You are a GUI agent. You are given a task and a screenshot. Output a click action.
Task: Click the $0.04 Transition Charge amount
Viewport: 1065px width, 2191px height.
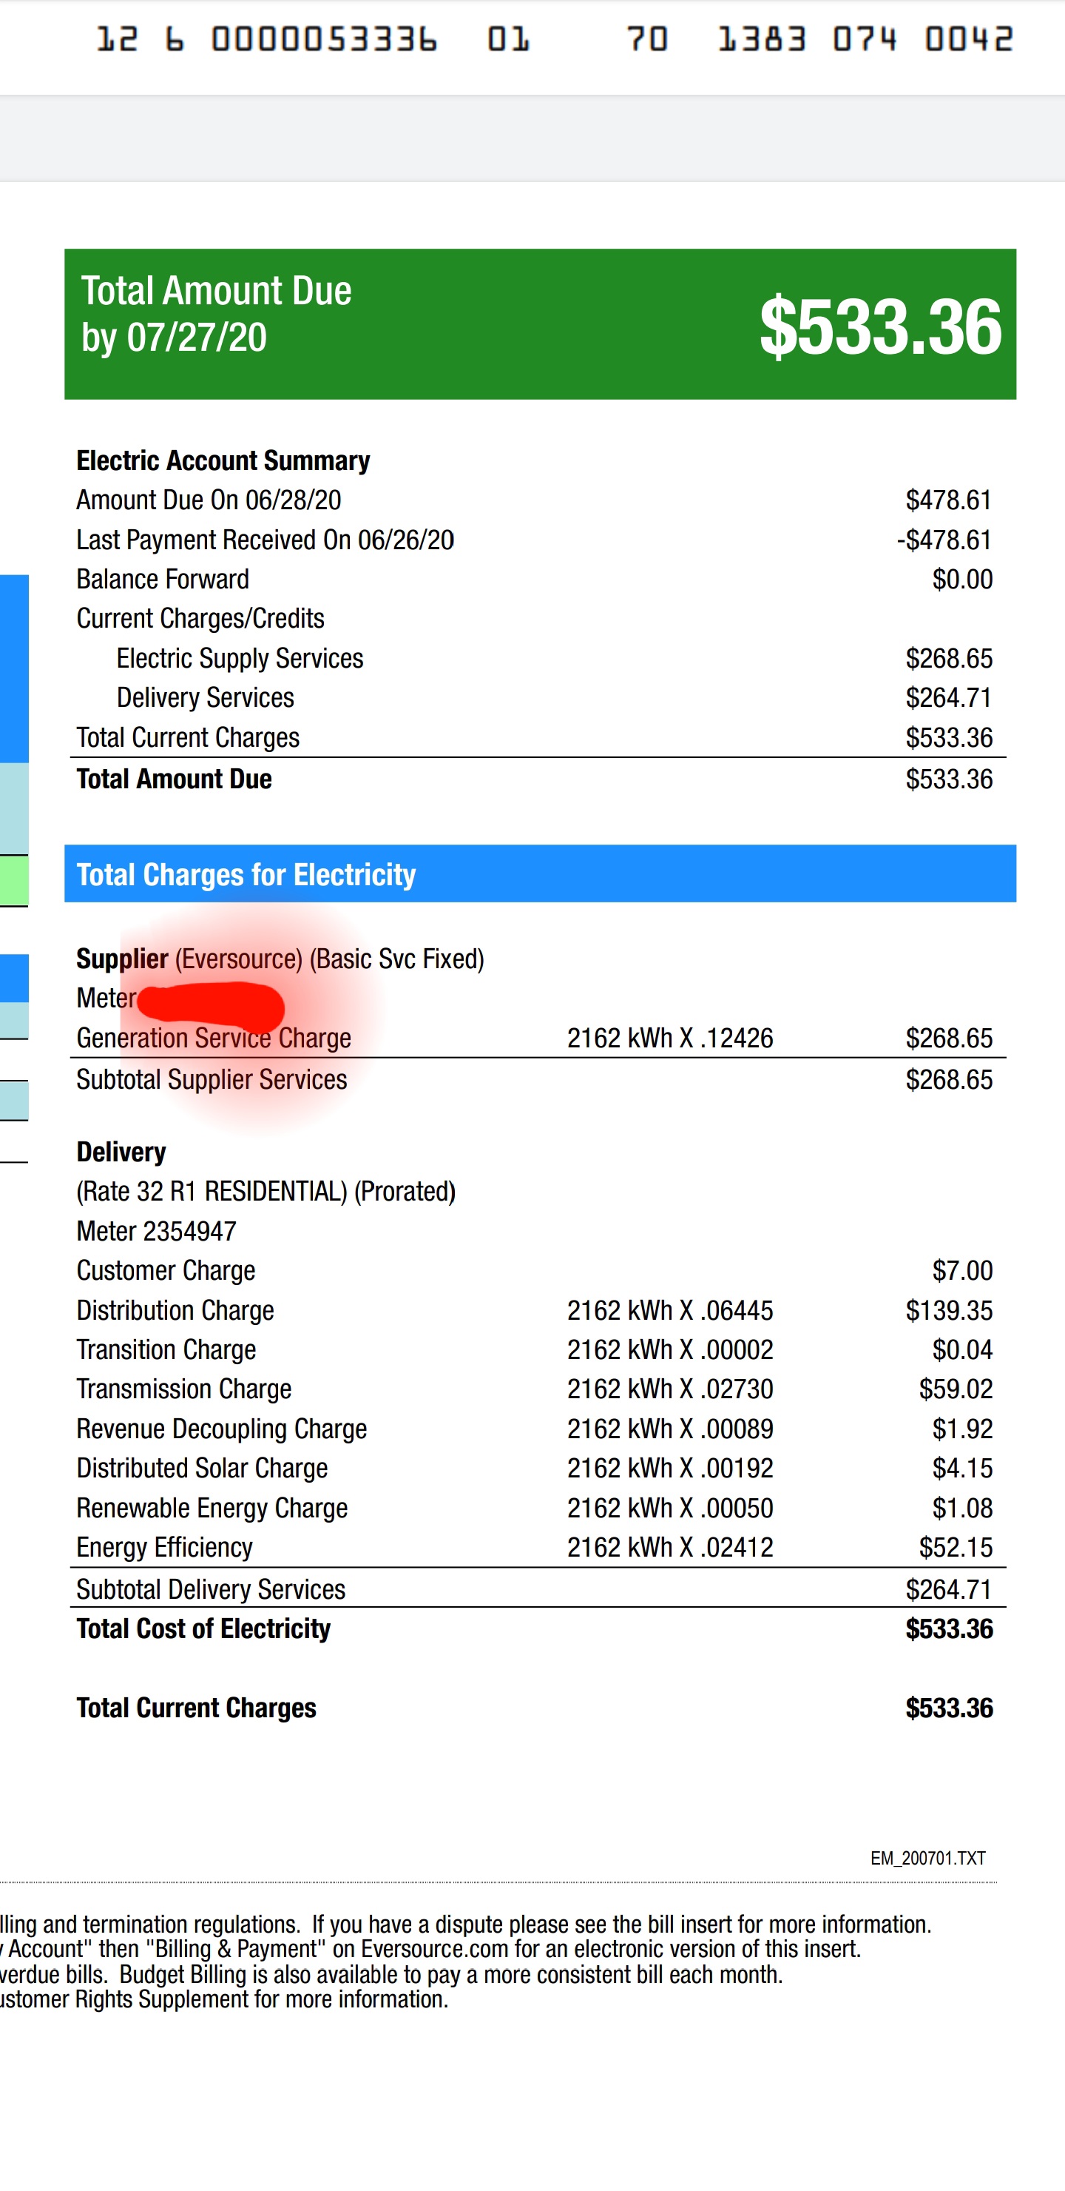tap(962, 1350)
